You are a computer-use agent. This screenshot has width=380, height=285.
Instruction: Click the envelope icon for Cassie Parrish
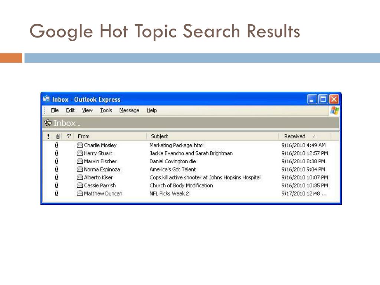(x=80, y=185)
